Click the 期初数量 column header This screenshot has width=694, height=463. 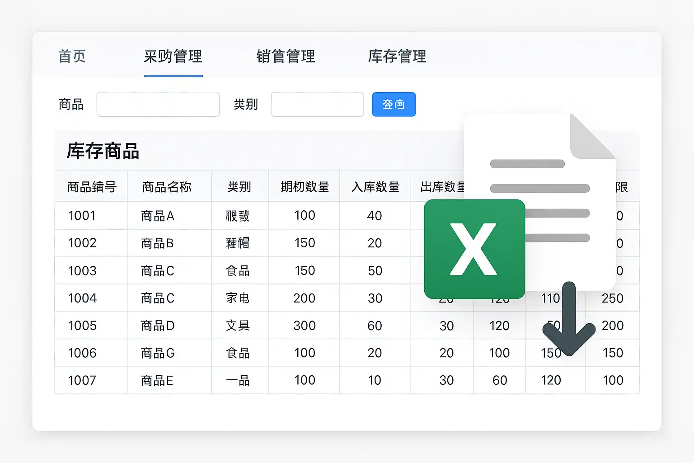tap(305, 187)
